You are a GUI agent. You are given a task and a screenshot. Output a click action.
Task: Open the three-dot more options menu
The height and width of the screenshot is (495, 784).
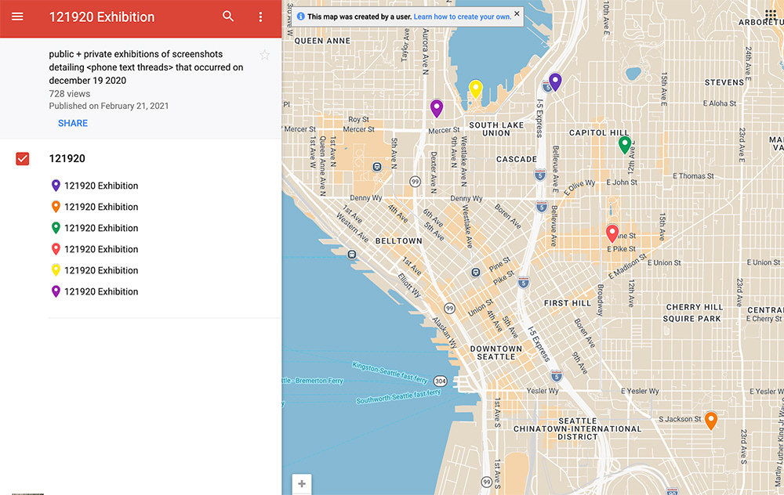pos(261,16)
